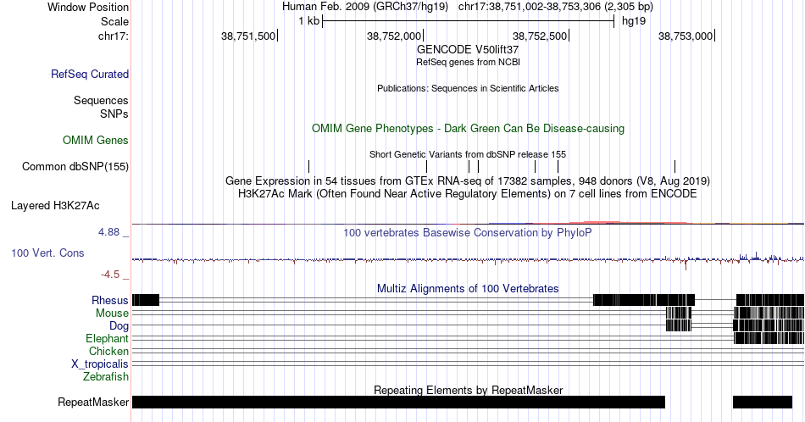
Task: Click the first dbSNP variant tick mark
Action: 309,166
